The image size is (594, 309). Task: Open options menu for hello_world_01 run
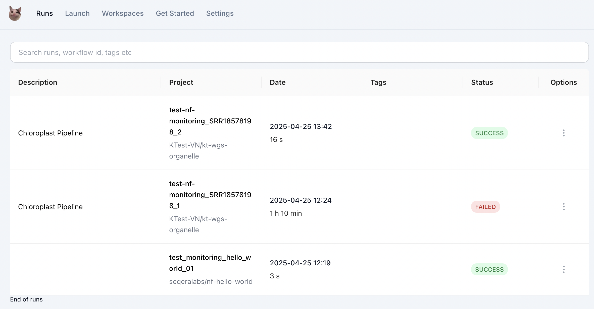tap(564, 269)
